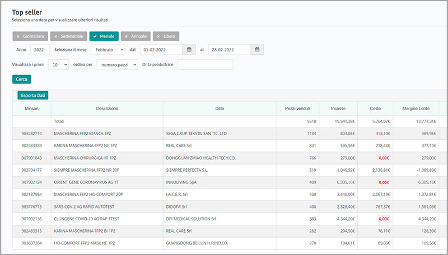Toggle the Mensile period button

coord(104,36)
